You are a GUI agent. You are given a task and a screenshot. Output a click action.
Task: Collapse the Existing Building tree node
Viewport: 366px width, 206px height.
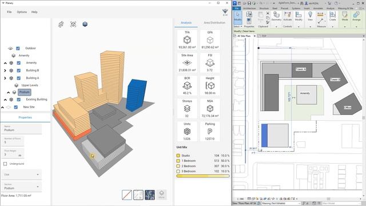(5, 100)
